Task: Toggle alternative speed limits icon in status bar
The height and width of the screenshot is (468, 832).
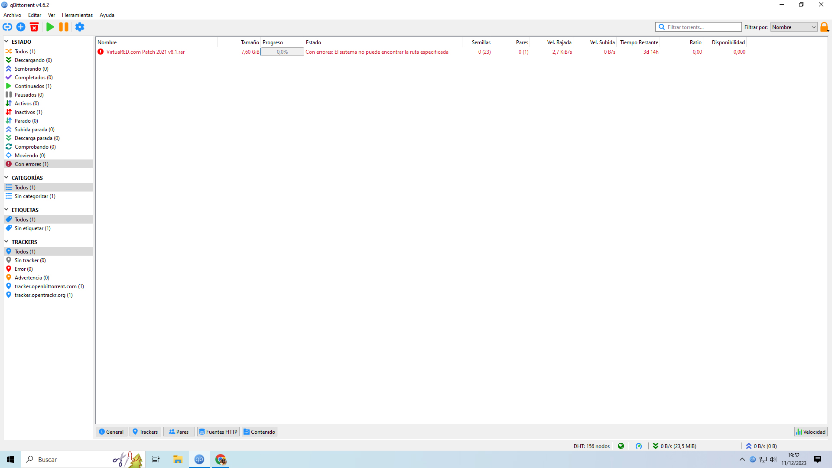Action: pyautogui.click(x=639, y=446)
